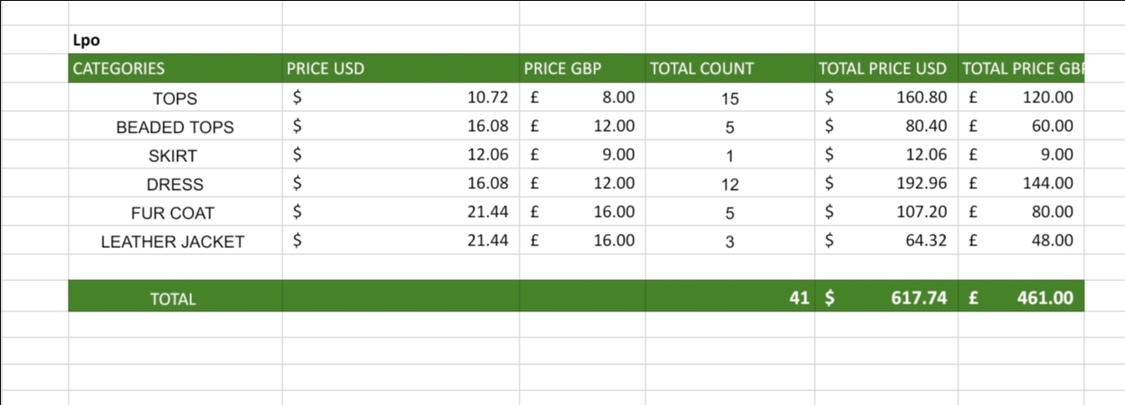Click the FUR COAT cell
Viewport: 1125px width, 405px height.
[175, 212]
